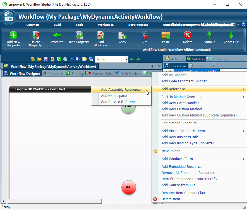Select Delete Item in context menu
The image size is (247, 210).
[171, 199]
